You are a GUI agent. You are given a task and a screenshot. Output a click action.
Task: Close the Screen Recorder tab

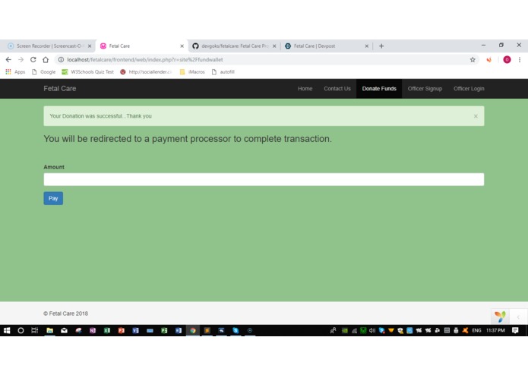pos(90,46)
